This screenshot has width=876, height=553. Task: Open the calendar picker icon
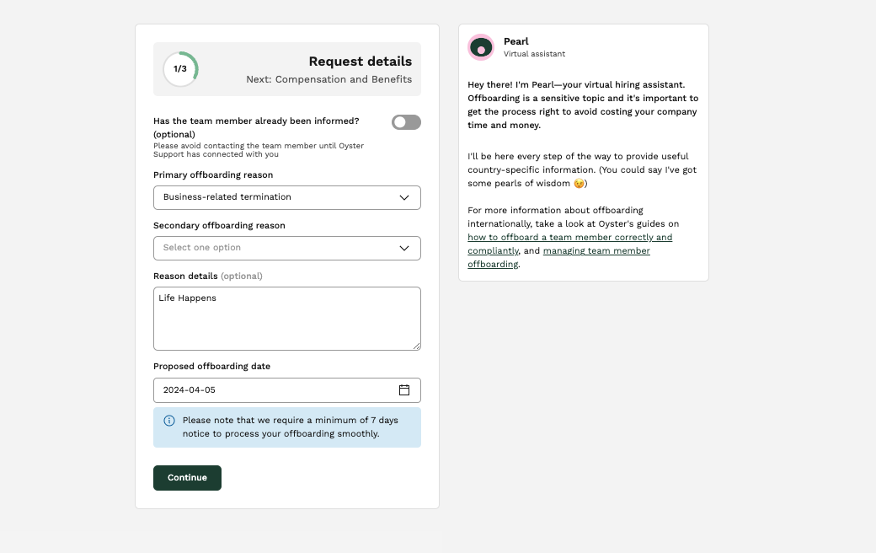coord(404,389)
